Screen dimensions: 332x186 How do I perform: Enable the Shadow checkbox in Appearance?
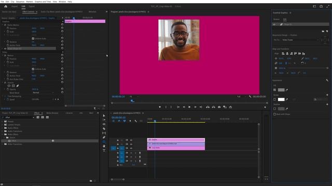[x=274, y=109]
